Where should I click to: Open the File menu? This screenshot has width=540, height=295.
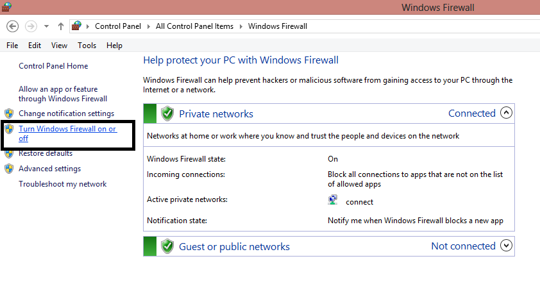click(x=12, y=46)
